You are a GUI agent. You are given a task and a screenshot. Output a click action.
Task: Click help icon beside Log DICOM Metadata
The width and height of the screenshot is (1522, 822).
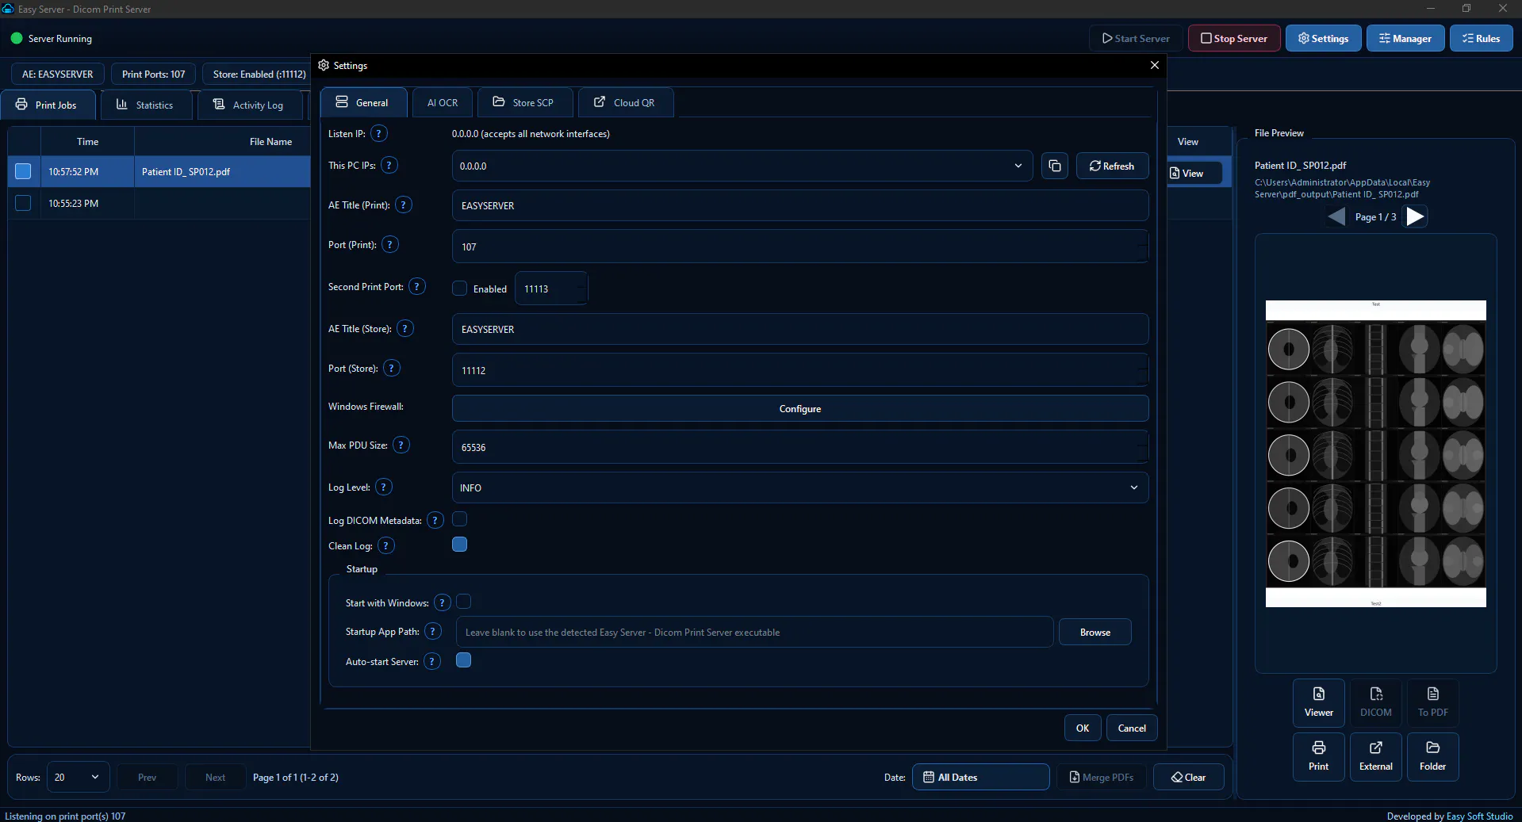[x=435, y=520]
